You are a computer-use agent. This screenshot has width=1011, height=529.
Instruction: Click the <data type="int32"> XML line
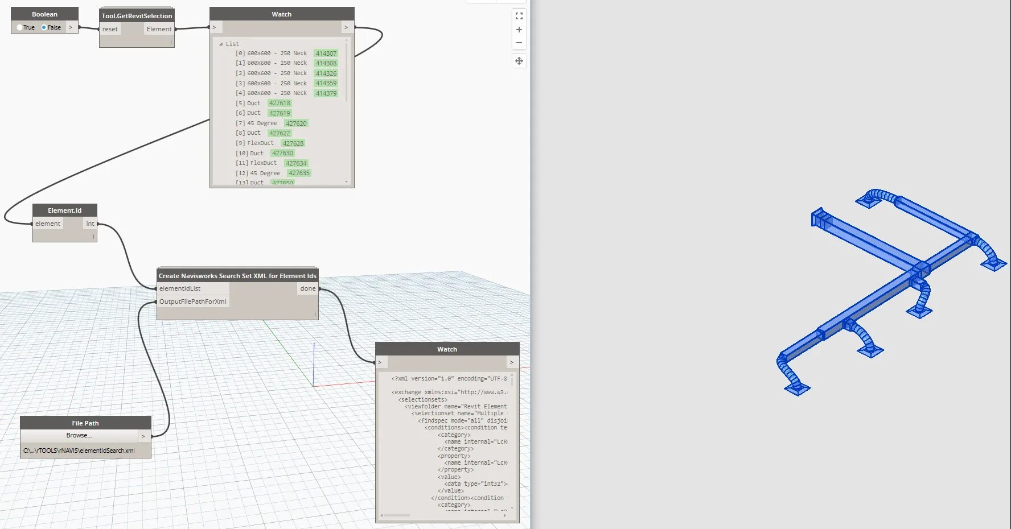coord(475,483)
